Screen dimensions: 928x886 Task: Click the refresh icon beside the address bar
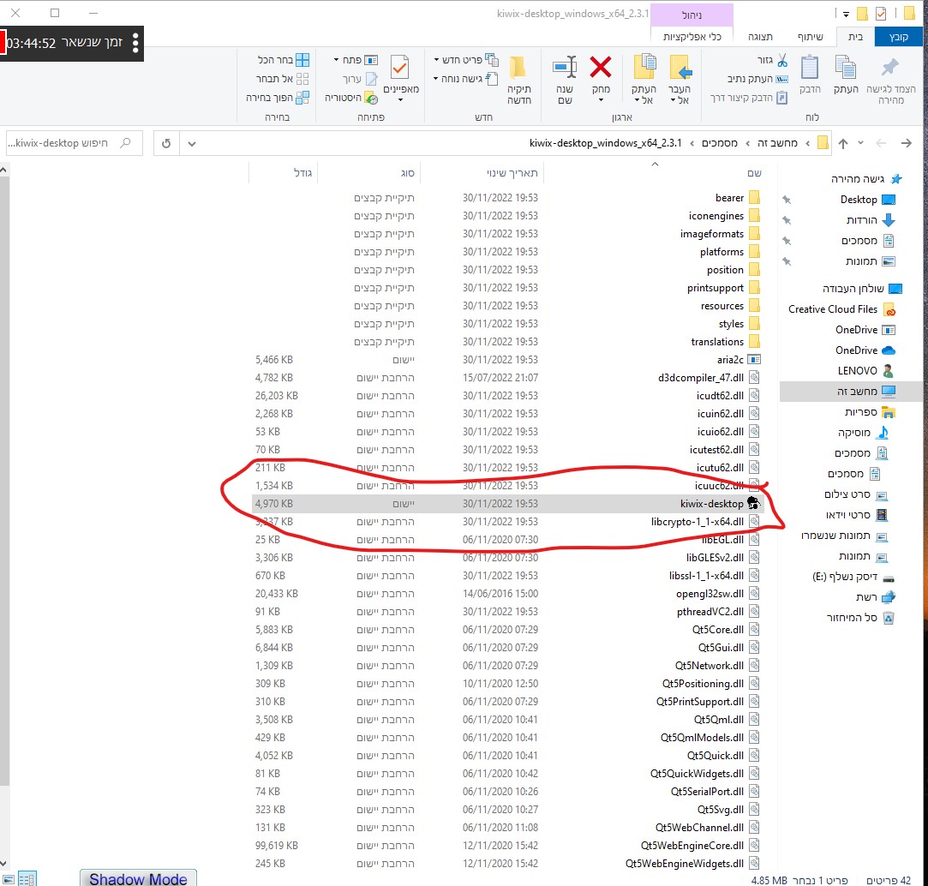tap(166, 143)
